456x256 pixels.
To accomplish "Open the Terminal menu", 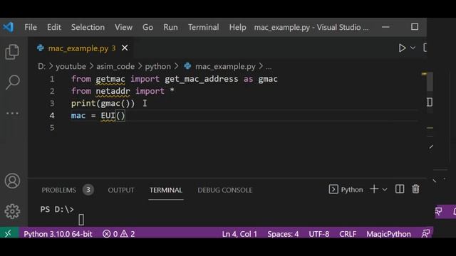I will pyautogui.click(x=203, y=27).
